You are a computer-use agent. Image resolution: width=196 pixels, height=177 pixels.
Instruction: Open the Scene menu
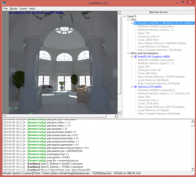[23, 8]
